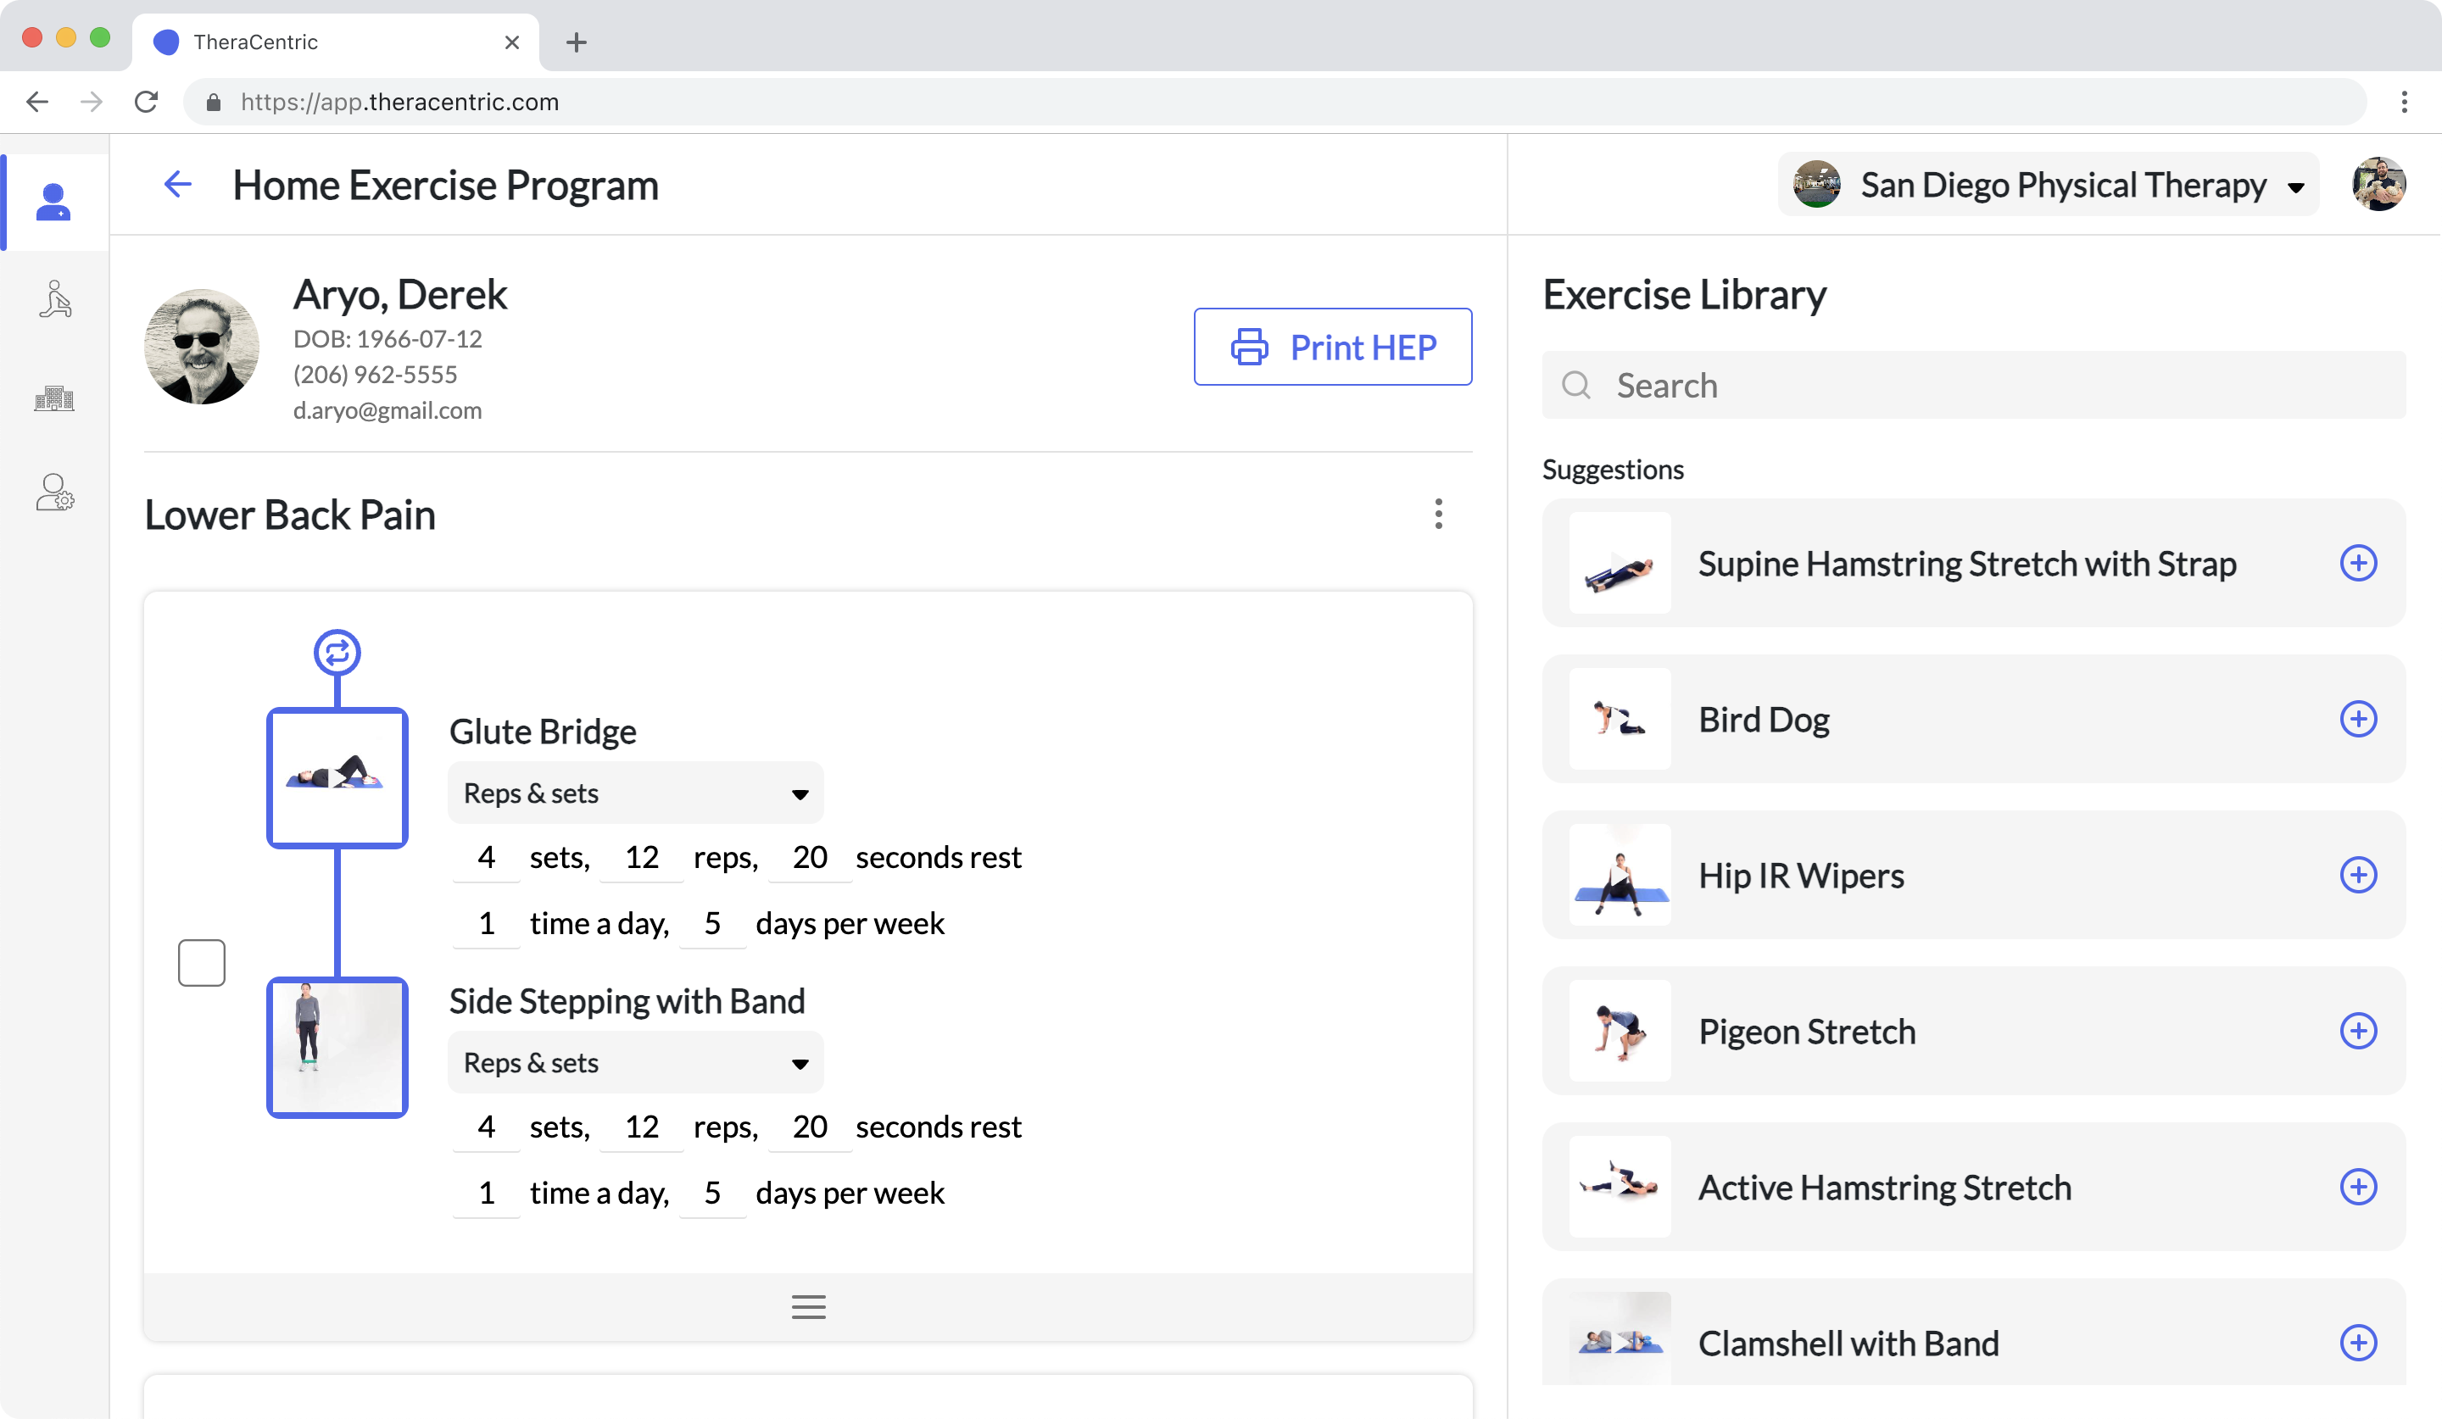This screenshot has height=1419, width=2442.
Task: Click the browser reload button
Action: pyautogui.click(x=147, y=102)
